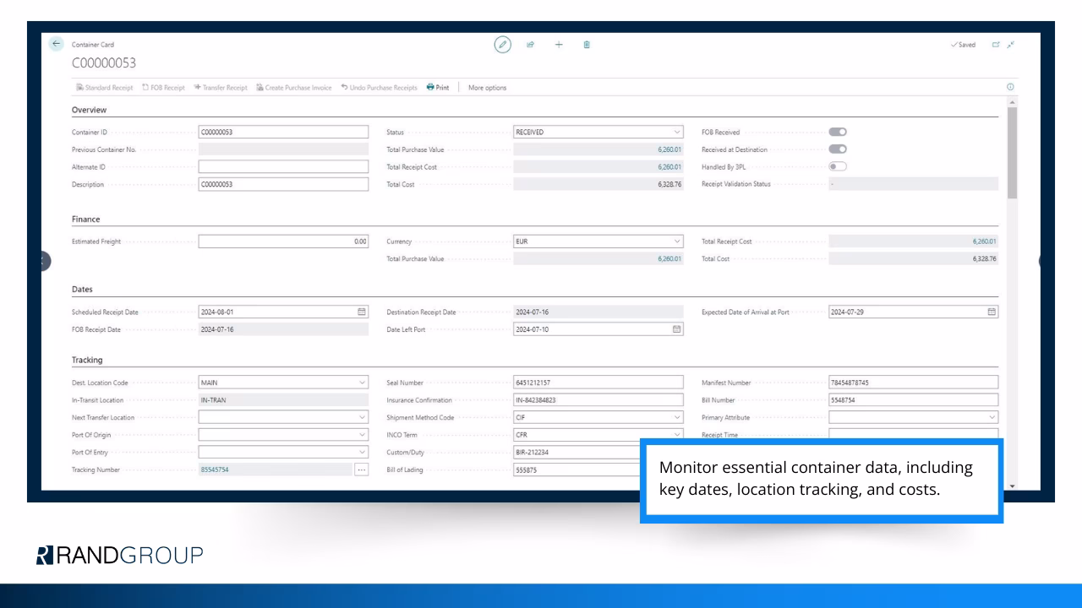Click the Bill Number field

tap(913, 400)
